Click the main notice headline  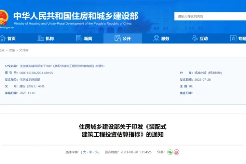point(123,131)
